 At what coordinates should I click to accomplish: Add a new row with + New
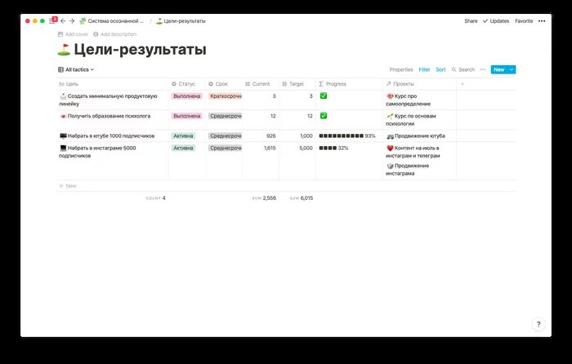coord(68,186)
